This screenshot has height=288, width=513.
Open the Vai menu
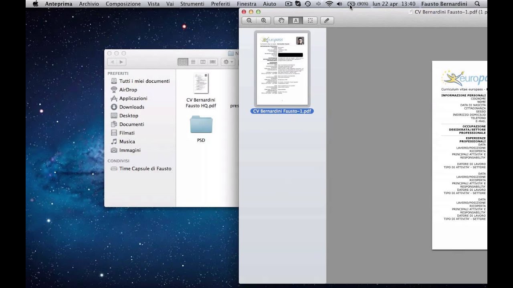(170, 4)
